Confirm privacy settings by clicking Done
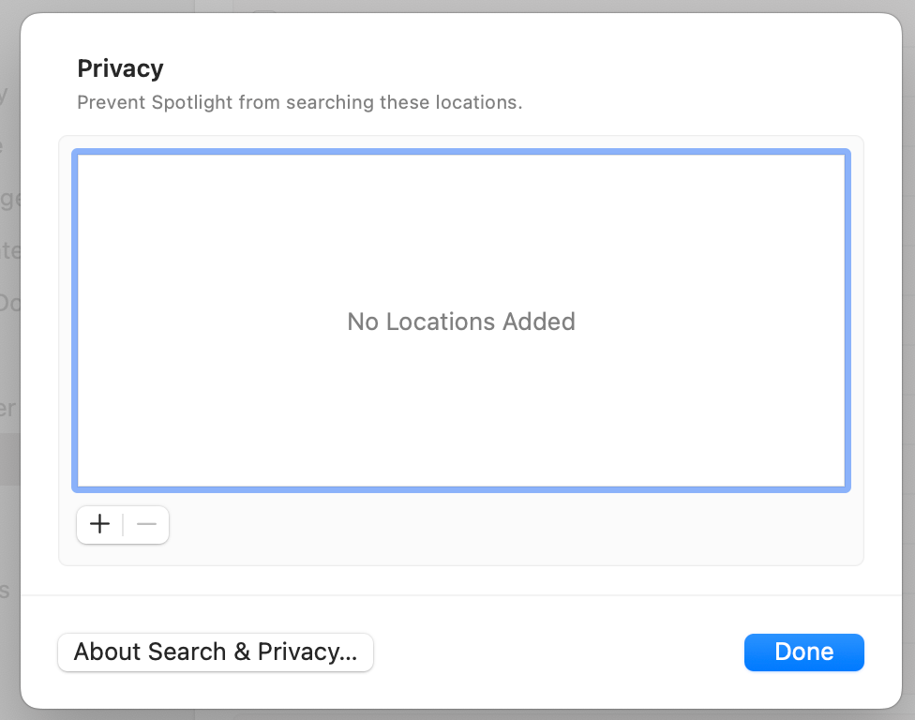915x720 pixels. click(803, 652)
